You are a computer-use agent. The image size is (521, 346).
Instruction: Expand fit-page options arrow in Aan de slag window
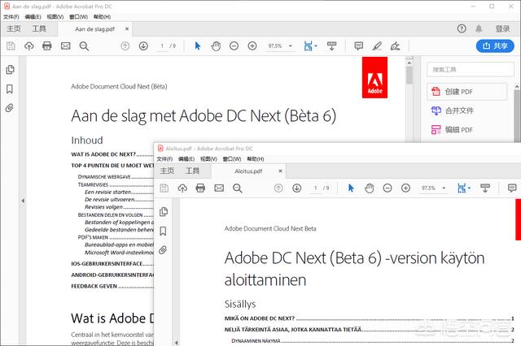[x=316, y=46]
